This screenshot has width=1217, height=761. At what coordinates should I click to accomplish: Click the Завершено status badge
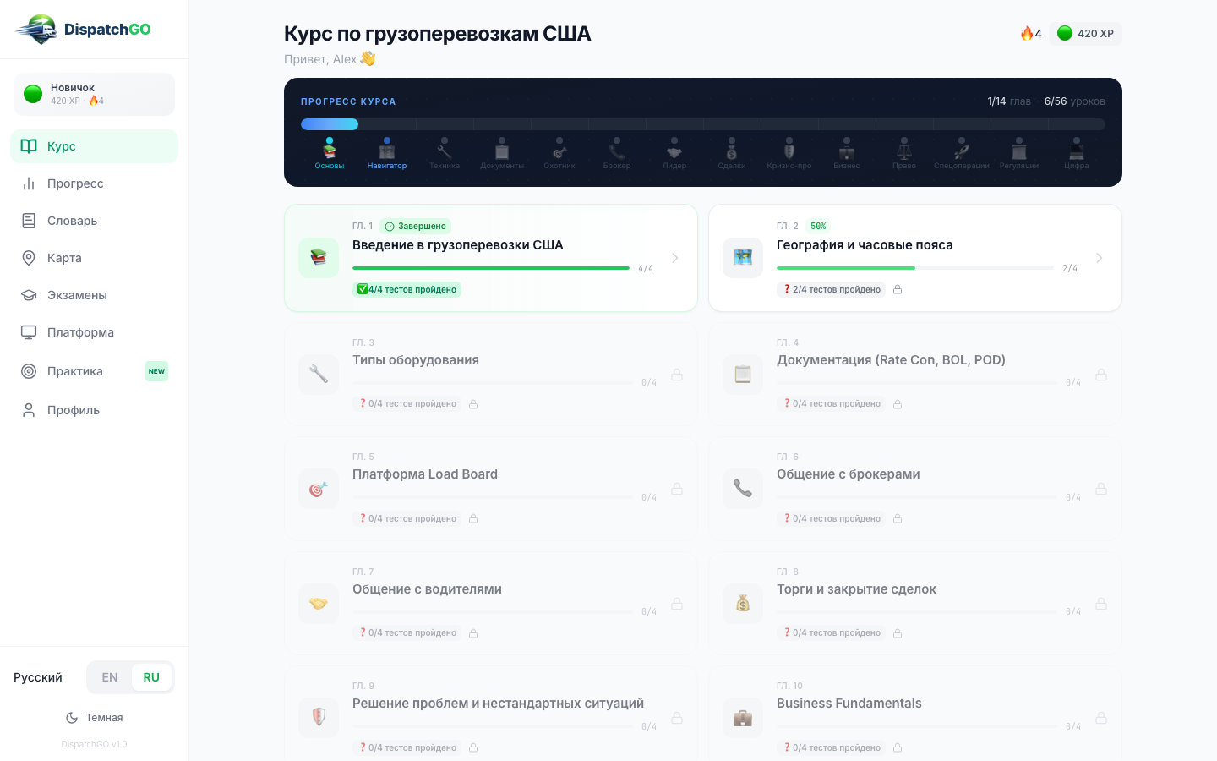pos(416,226)
